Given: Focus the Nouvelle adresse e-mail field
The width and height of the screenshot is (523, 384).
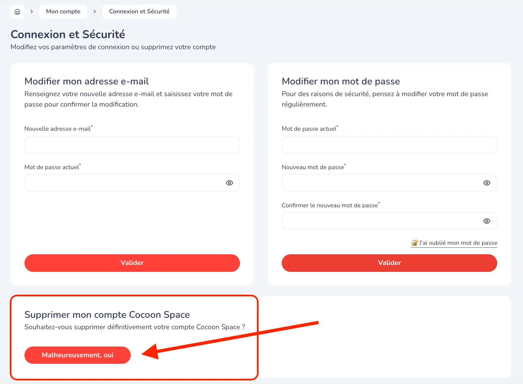Looking at the screenshot, I should tap(132, 145).
